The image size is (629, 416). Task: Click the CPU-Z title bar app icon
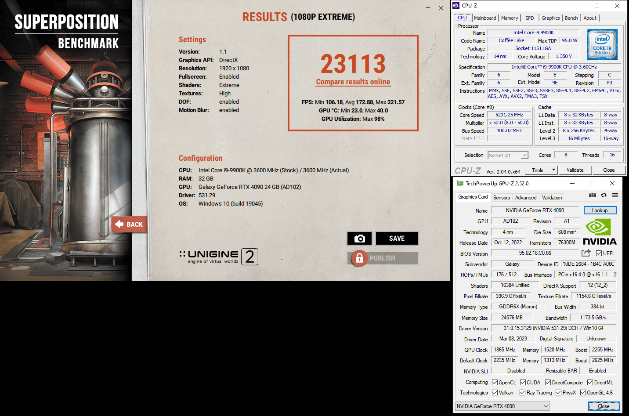tap(456, 6)
